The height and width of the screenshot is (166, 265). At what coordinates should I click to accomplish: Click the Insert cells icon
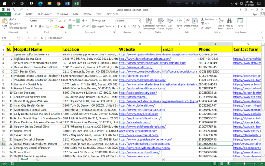(179, 21)
